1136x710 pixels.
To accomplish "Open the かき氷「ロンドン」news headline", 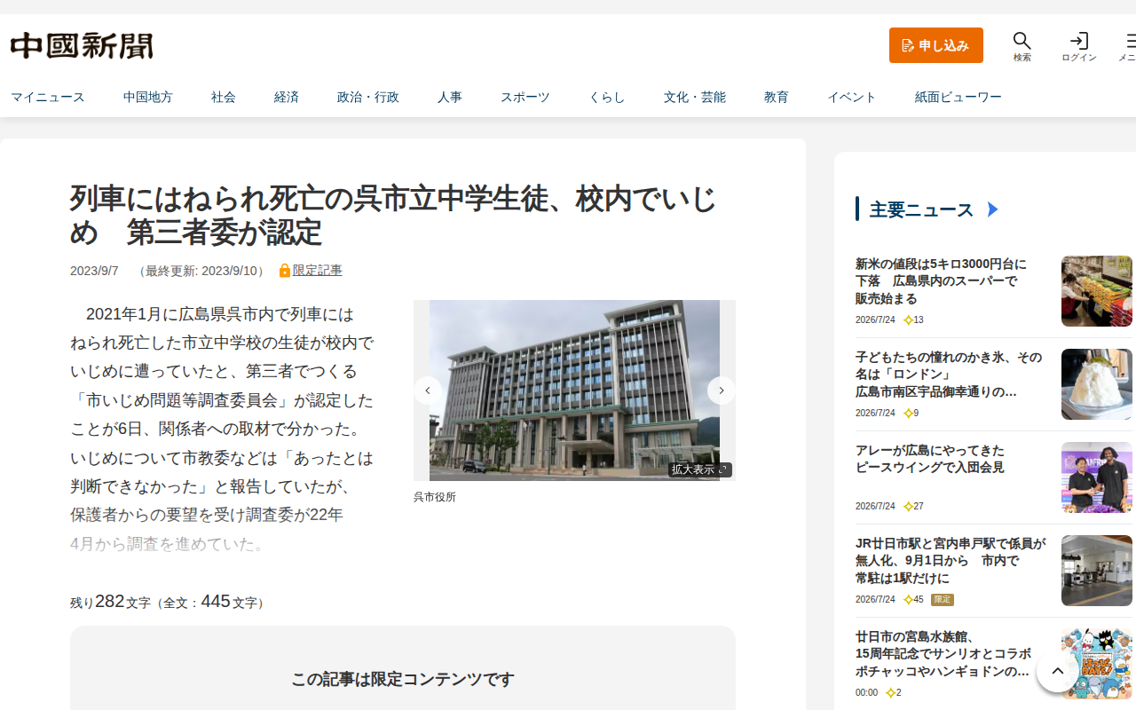I will (x=949, y=375).
